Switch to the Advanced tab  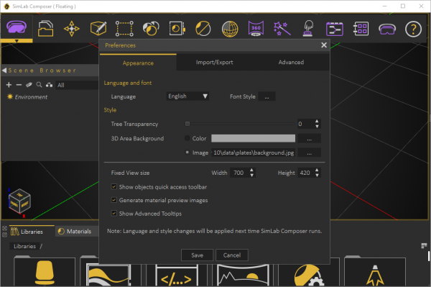pos(291,62)
